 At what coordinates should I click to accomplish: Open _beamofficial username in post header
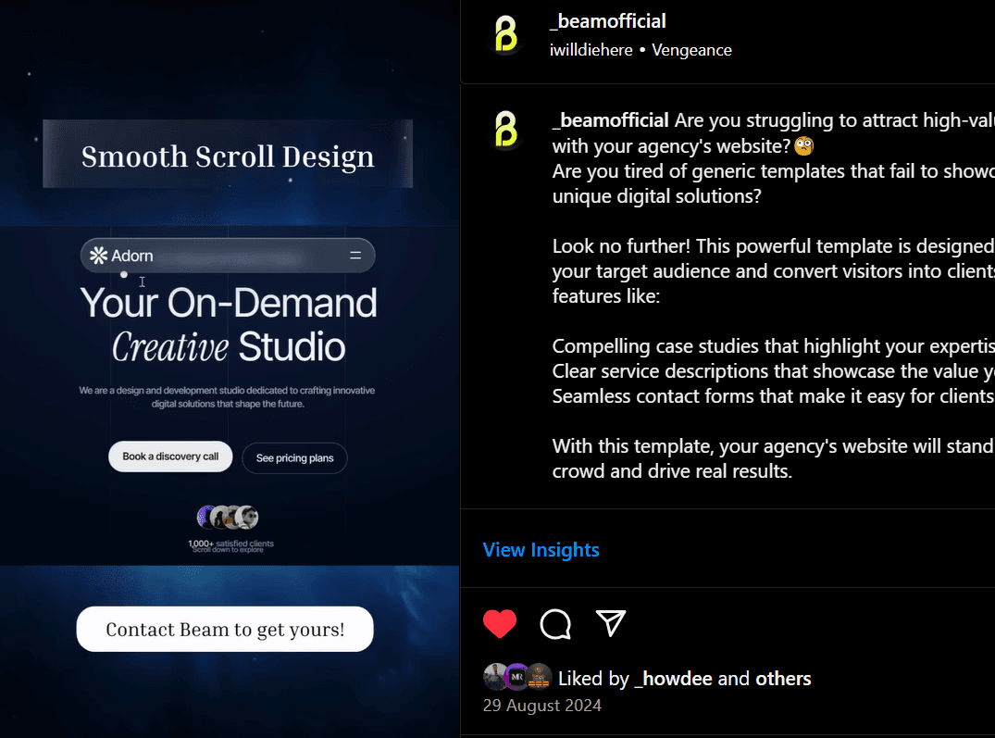[x=608, y=21]
